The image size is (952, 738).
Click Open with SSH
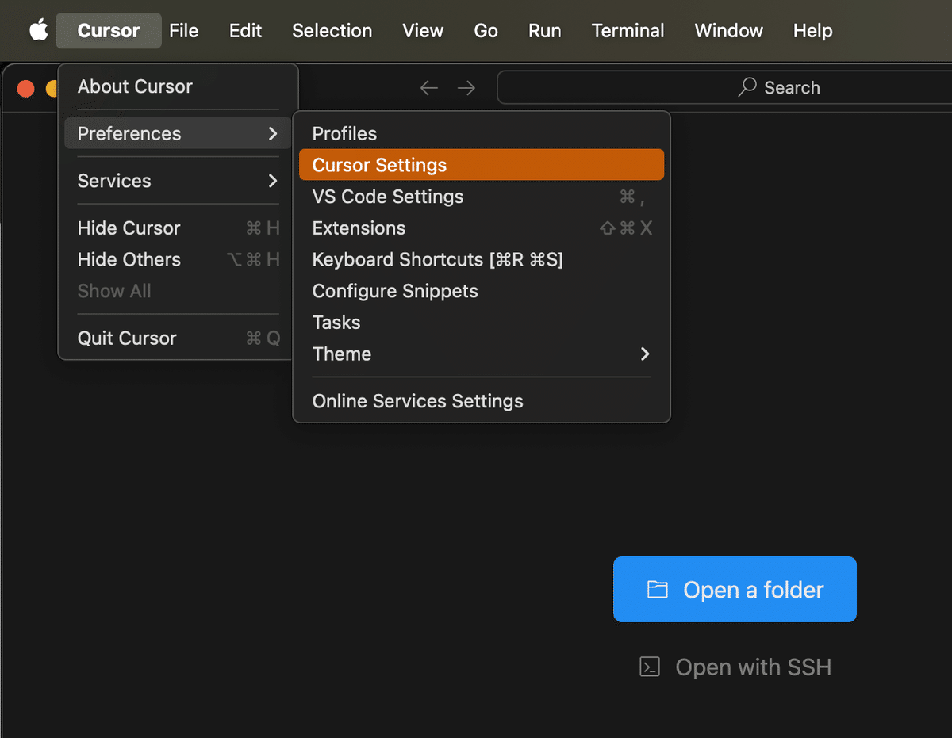click(x=735, y=667)
